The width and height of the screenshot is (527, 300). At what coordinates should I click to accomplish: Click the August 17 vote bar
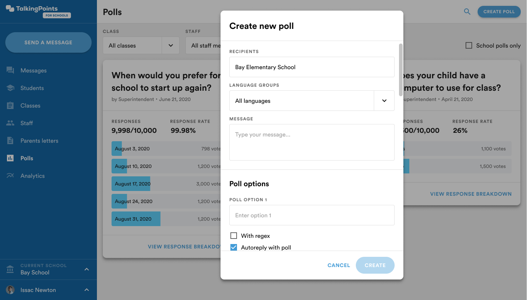(131, 183)
